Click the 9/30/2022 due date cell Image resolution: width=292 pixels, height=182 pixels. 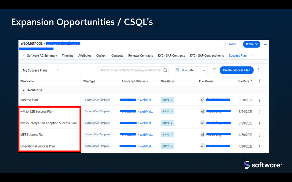click(246, 100)
